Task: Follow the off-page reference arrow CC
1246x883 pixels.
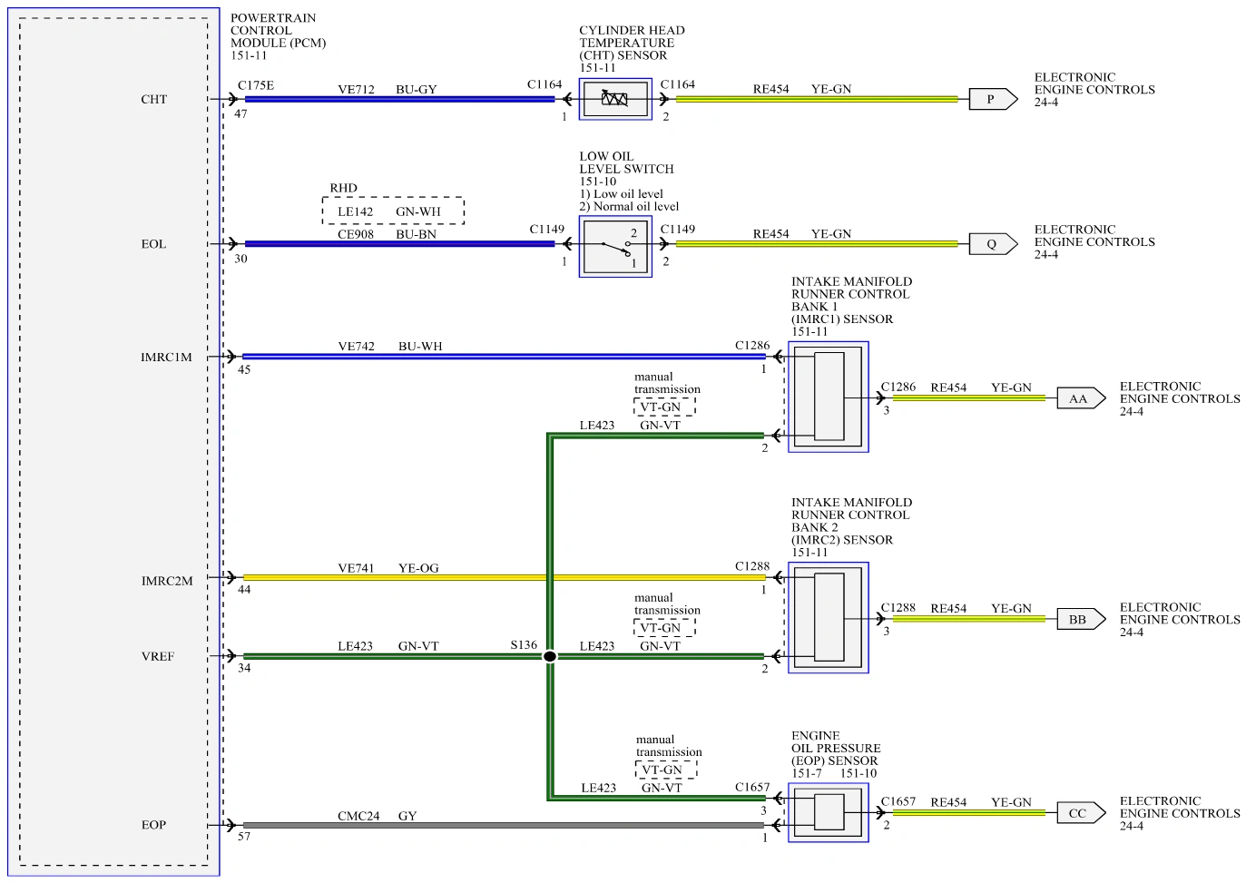Action: point(1081,813)
